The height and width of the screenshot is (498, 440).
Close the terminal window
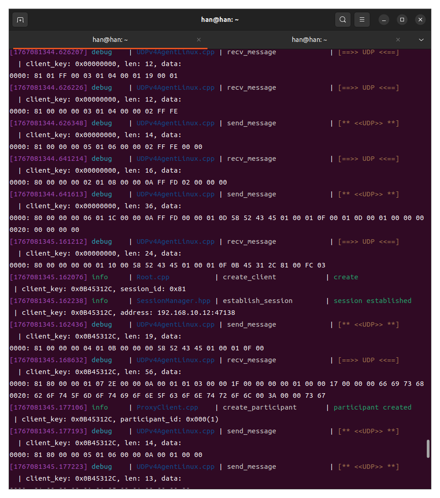pos(420,20)
